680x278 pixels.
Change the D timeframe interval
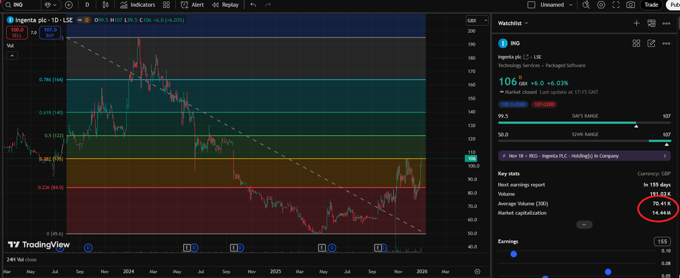(x=87, y=5)
